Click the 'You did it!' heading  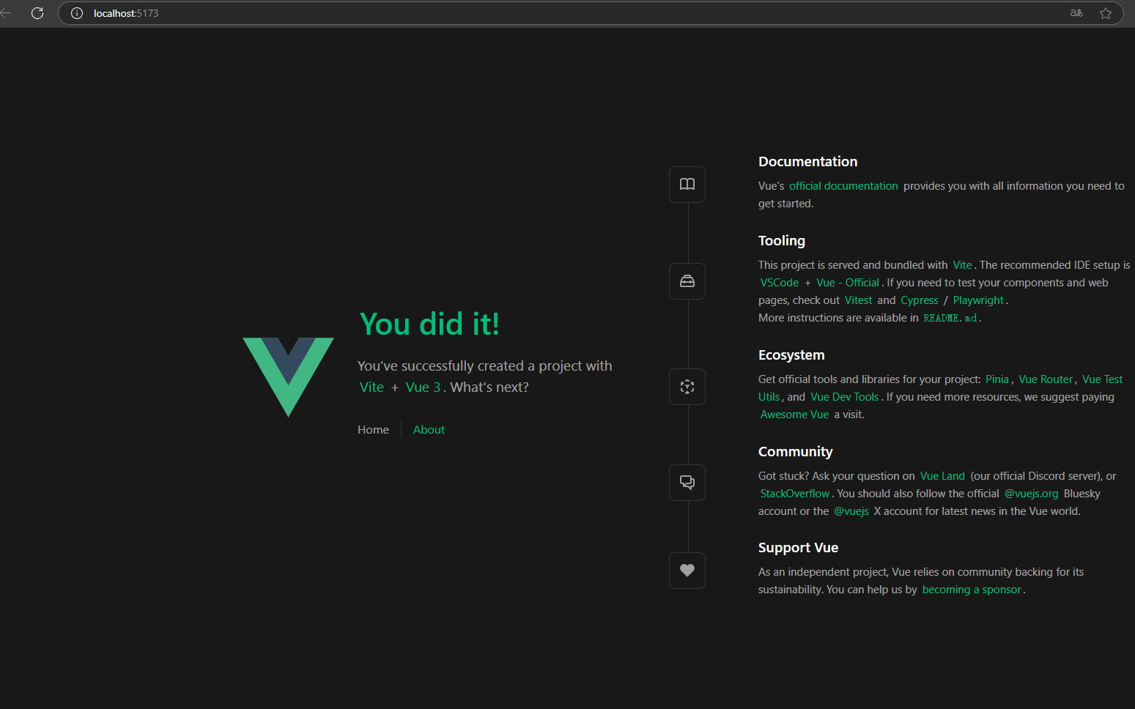tap(429, 324)
